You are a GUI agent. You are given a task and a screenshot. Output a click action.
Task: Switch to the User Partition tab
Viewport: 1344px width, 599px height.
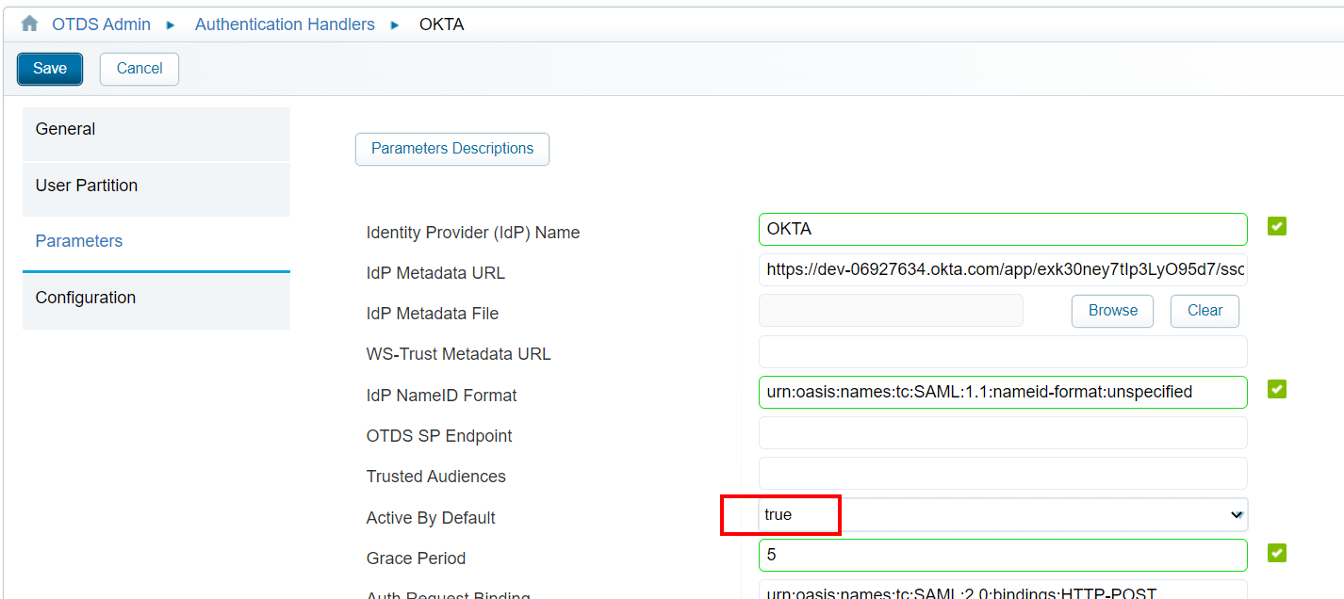coord(156,186)
